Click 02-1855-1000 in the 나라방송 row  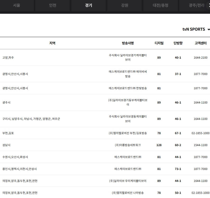tap(200, 193)
